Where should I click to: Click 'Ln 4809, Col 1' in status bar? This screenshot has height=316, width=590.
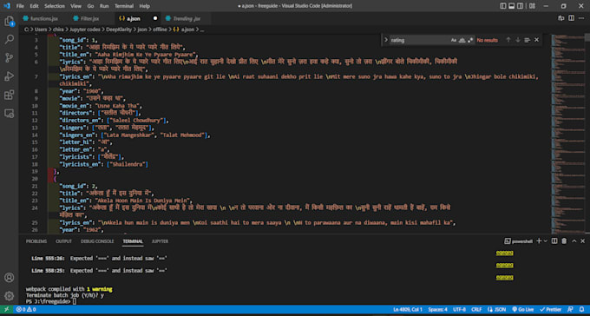click(408, 309)
